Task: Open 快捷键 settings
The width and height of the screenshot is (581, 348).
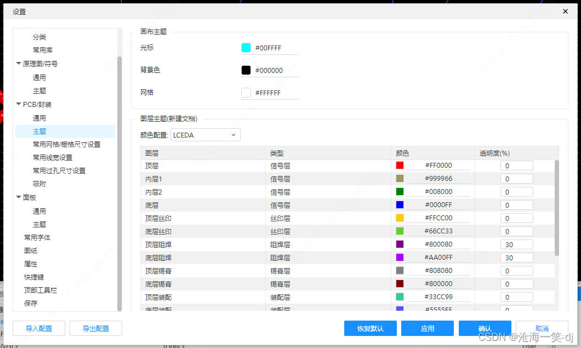Action: (x=34, y=277)
